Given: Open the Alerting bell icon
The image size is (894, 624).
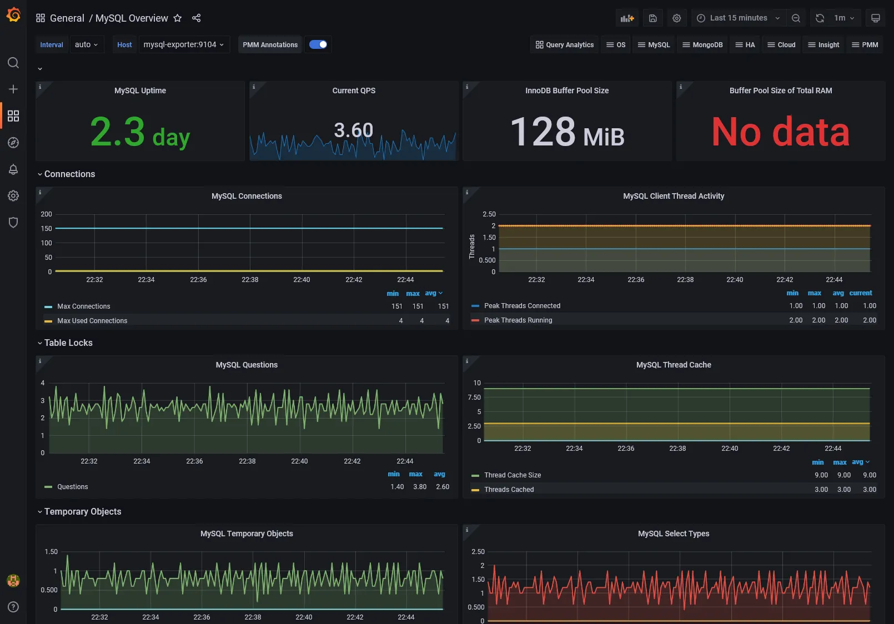Looking at the screenshot, I should (x=13, y=169).
